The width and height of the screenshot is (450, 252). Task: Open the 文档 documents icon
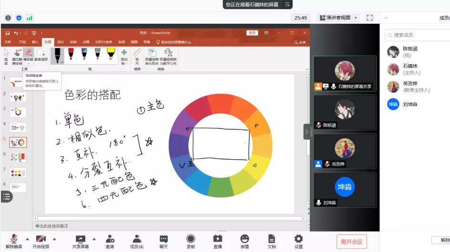tap(271, 241)
